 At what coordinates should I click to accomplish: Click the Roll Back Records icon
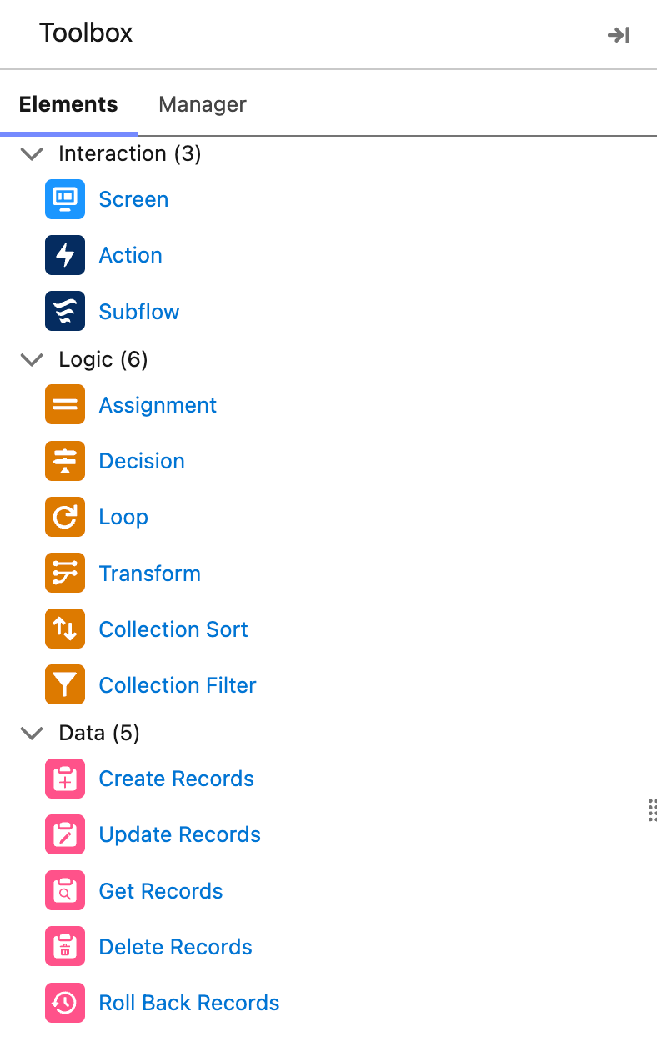tap(65, 1003)
